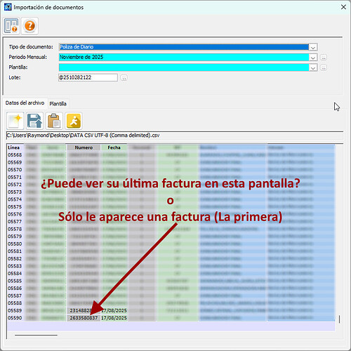
Task: Select row with line number 05579
Action: (x=171, y=237)
